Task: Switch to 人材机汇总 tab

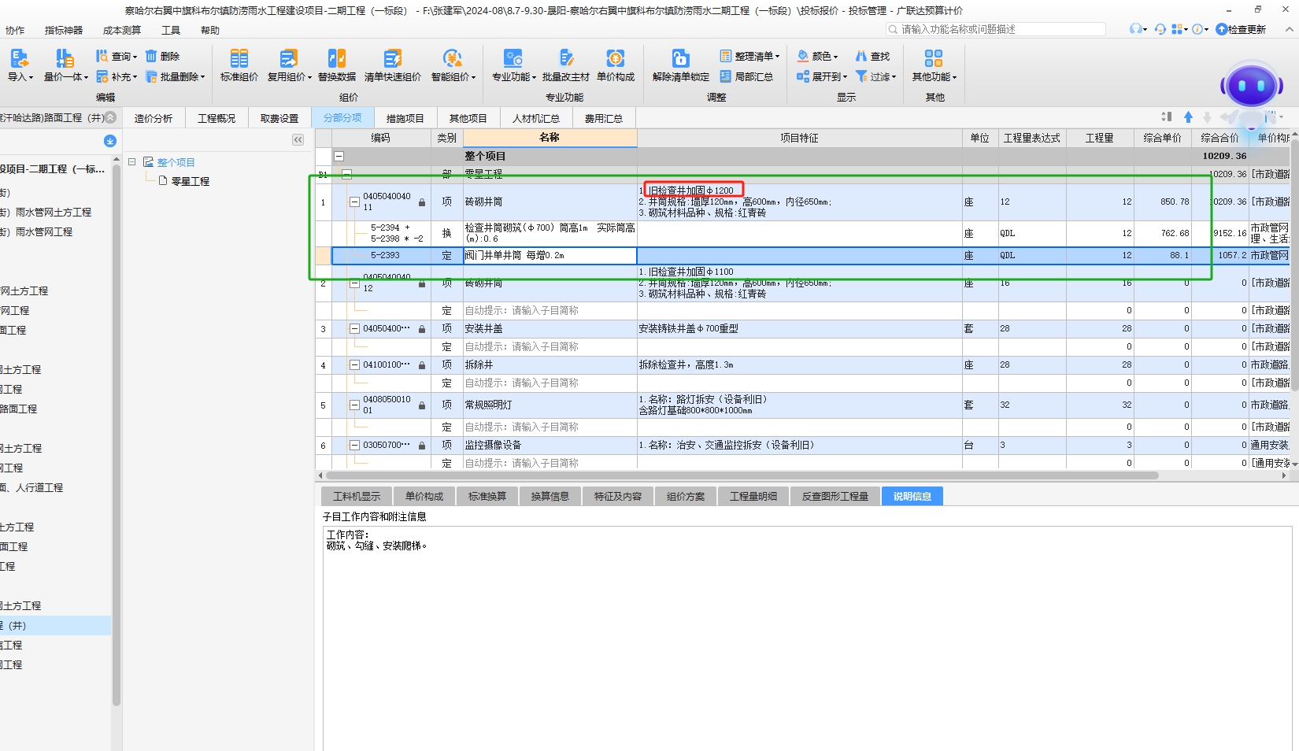Action: 536,118
